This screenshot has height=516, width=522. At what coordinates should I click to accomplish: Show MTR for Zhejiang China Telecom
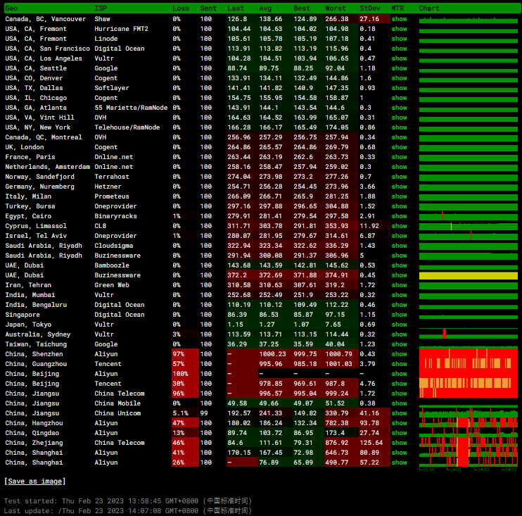point(399,443)
